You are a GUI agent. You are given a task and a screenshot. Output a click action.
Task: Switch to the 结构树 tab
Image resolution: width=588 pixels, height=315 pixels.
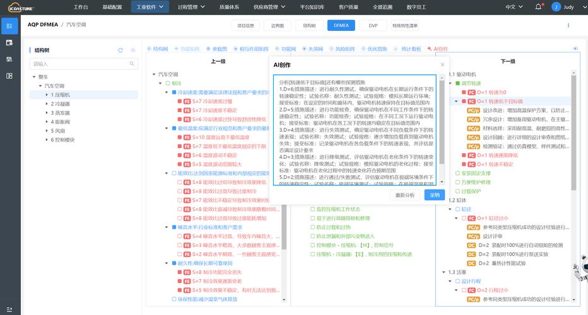click(309, 25)
